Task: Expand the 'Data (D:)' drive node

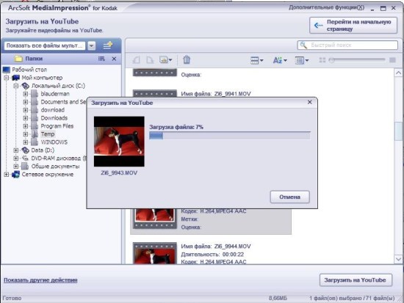Action: click(16, 150)
